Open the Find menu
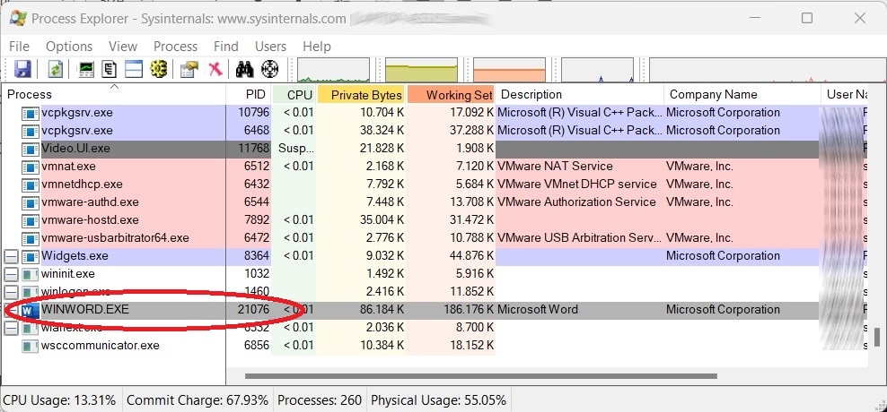This screenshot has height=412, width=887. point(225,47)
